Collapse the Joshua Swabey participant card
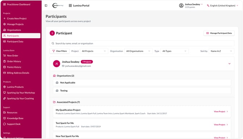This screenshot has width=243, height=139. point(229,64)
